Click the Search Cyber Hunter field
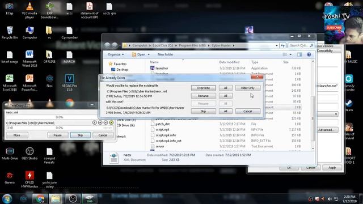Screen dimensions: 363x204 click(x=301, y=45)
